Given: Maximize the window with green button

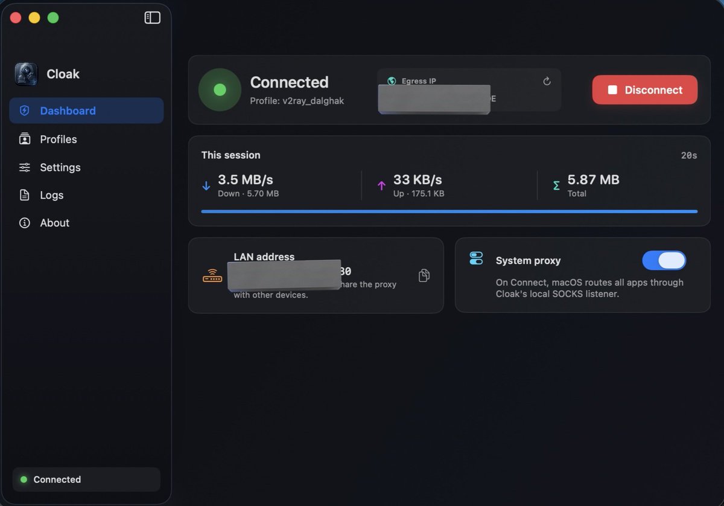Looking at the screenshot, I should pos(53,18).
